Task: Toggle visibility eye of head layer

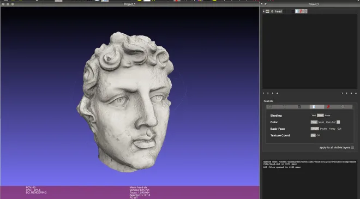Action: pyautogui.click(x=267, y=11)
